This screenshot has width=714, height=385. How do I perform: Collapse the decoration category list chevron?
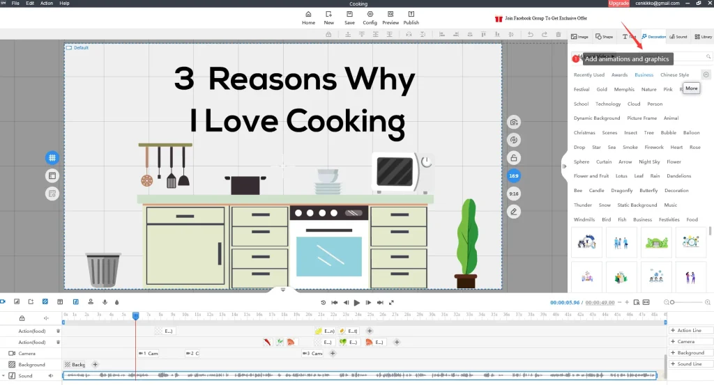[706, 74]
